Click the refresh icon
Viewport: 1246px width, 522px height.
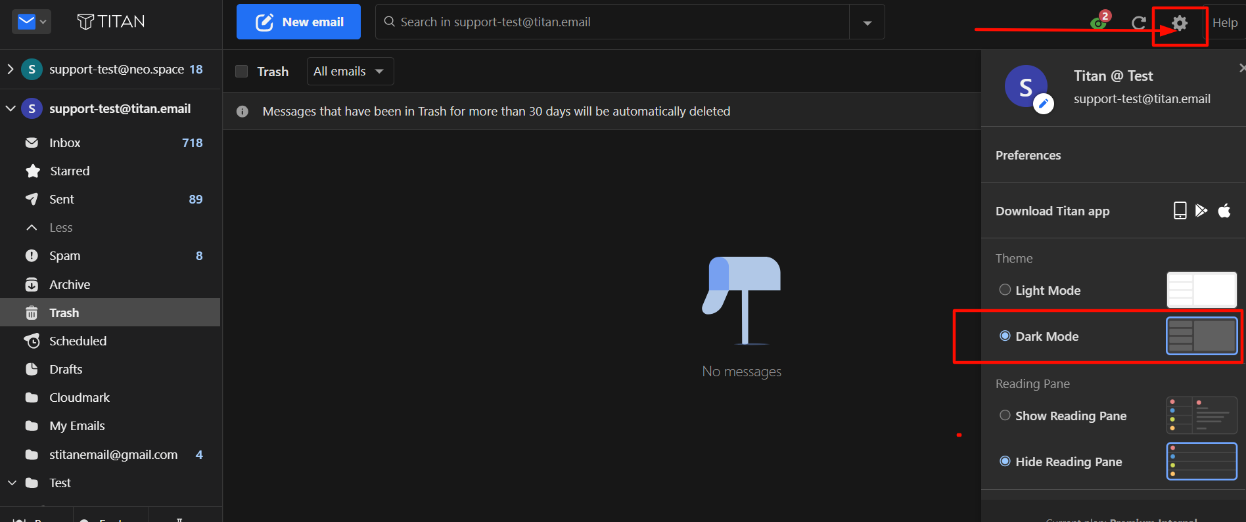(x=1139, y=23)
